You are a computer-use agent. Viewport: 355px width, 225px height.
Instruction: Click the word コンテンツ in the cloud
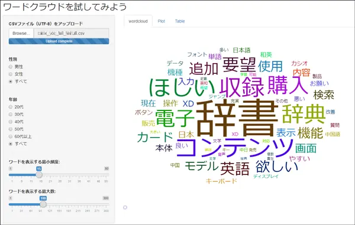click(x=234, y=148)
